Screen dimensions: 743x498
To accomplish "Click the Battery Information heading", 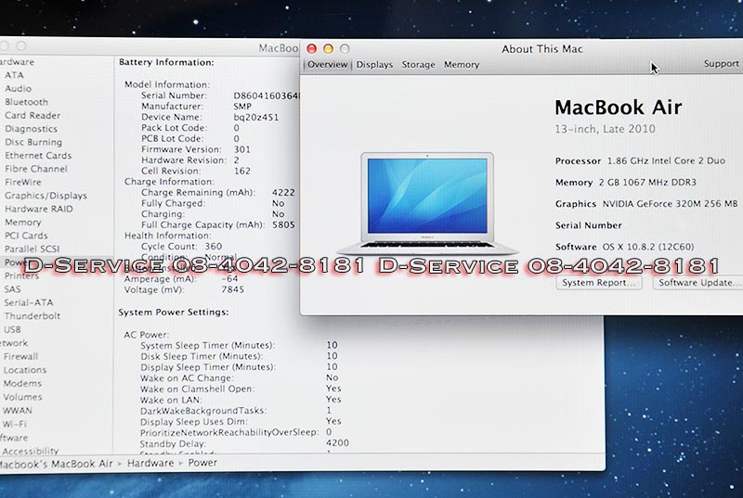I will [x=166, y=62].
